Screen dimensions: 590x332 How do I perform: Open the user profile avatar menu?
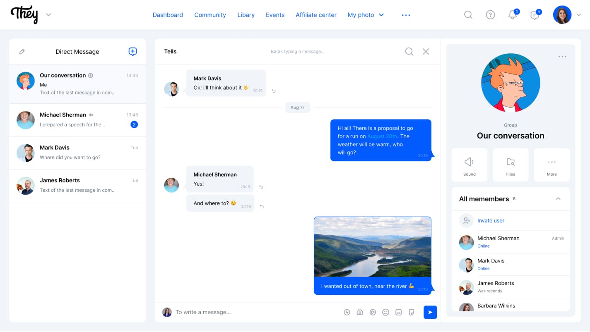562,15
